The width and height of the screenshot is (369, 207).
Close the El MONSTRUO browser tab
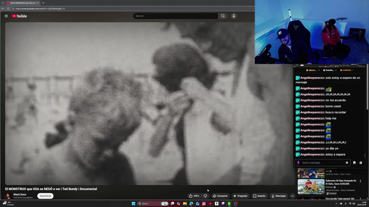(x=38, y=3)
